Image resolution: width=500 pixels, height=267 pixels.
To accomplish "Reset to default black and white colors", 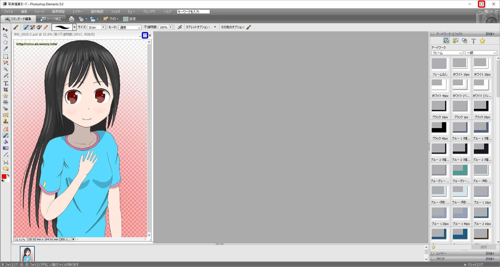I will pos(3,181).
